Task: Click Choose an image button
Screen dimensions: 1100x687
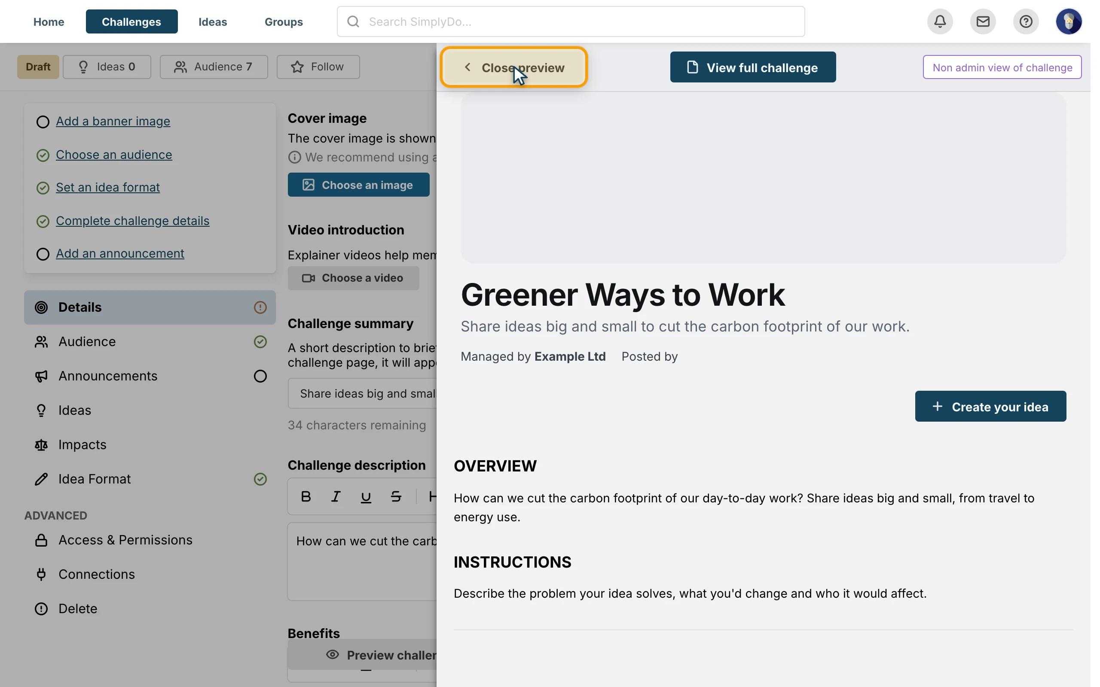Action: 358,185
